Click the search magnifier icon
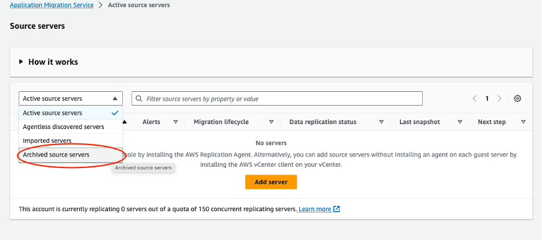 139,98
